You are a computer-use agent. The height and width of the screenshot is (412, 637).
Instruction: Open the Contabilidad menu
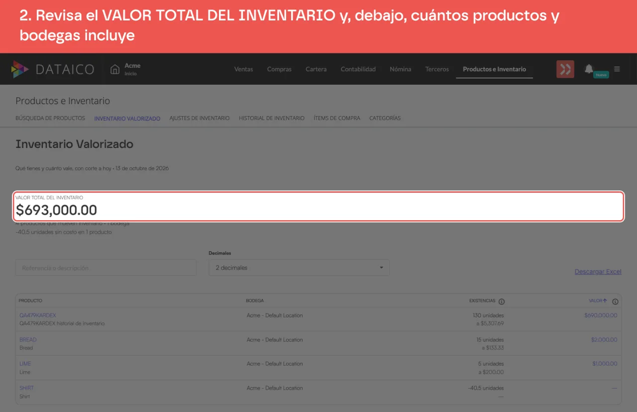tap(358, 69)
